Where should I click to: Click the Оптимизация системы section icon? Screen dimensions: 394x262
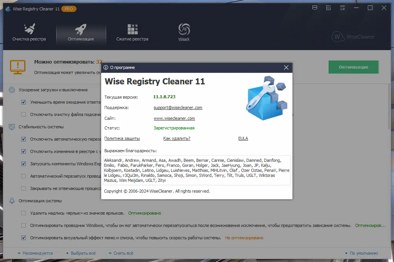tap(12, 201)
